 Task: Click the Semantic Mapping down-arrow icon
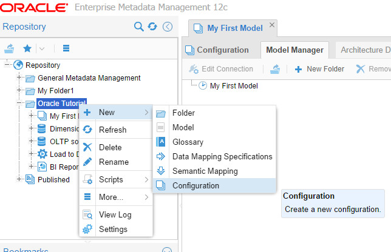point(160,171)
